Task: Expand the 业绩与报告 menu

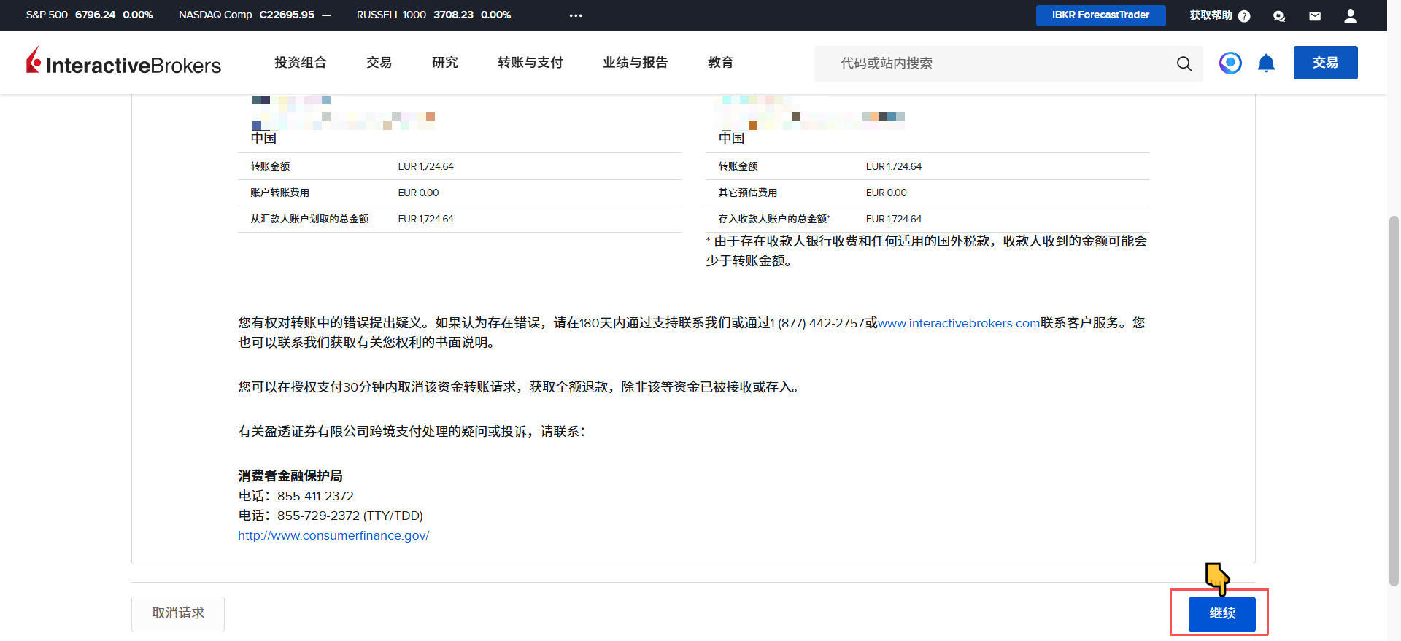Action: (635, 63)
